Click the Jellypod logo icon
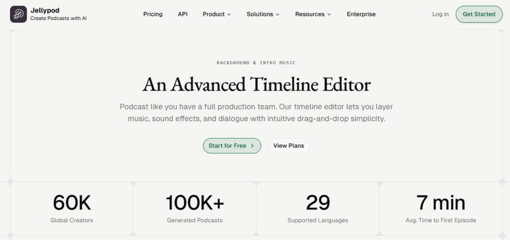The width and height of the screenshot is (510, 240). coord(18,14)
